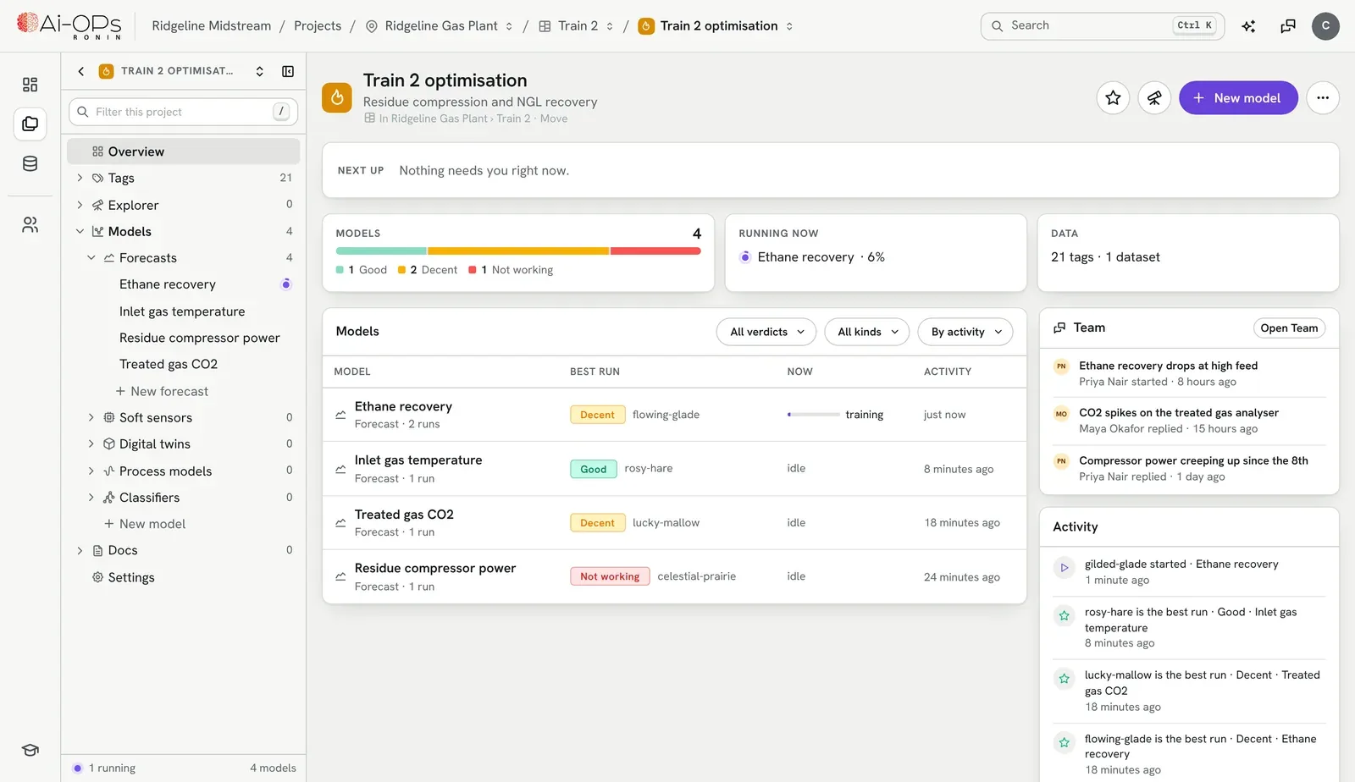Click the explorer telescope button beside the star

point(1154,98)
